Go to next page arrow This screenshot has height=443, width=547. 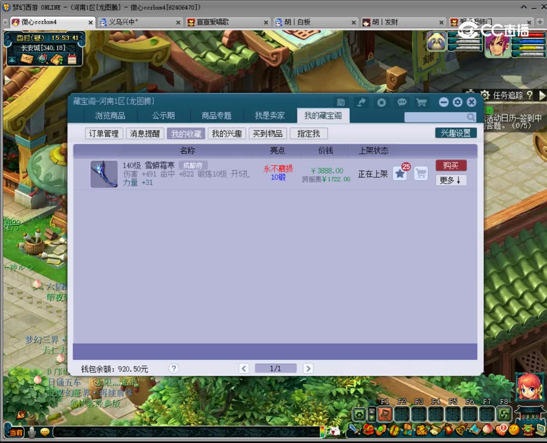click(x=308, y=369)
